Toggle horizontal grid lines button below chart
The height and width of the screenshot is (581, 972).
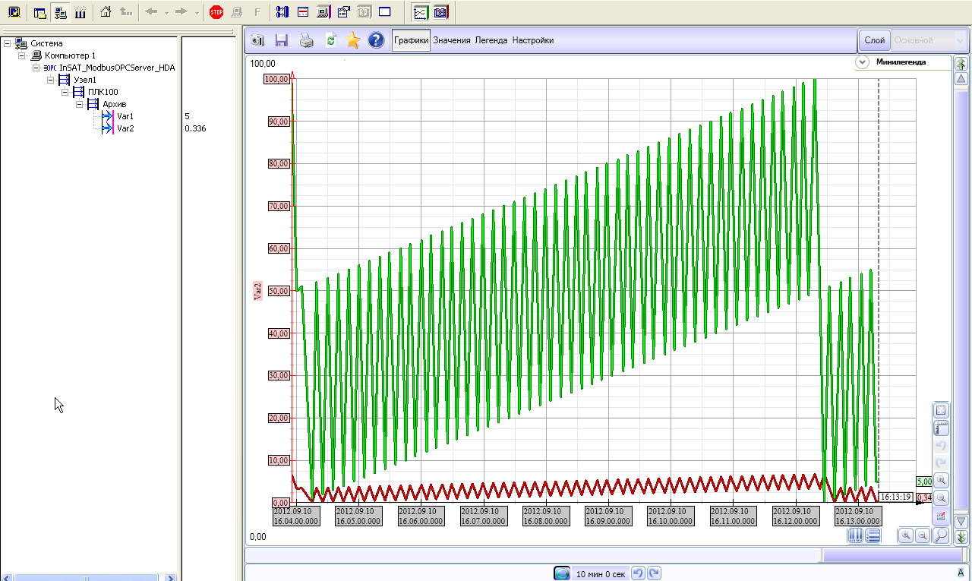coord(873,535)
